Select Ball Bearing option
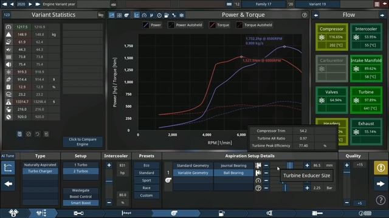 pos(233,173)
